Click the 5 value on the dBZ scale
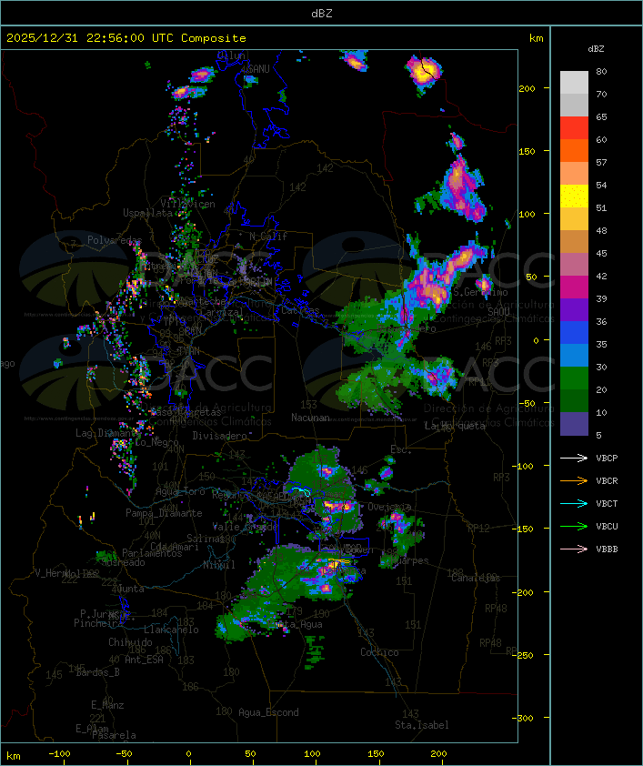Image resolution: width=643 pixels, height=766 pixels. coord(598,435)
